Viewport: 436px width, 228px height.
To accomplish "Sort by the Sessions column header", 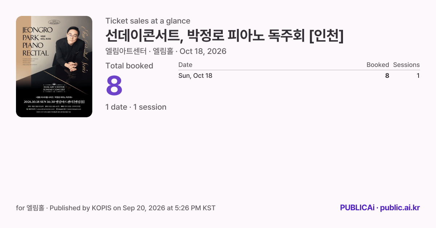I will pyautogui.click(x=406, y=65).
